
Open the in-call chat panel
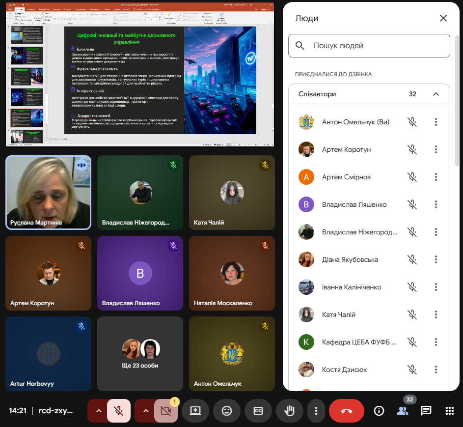pyautogui.click(x=426, y=411)
